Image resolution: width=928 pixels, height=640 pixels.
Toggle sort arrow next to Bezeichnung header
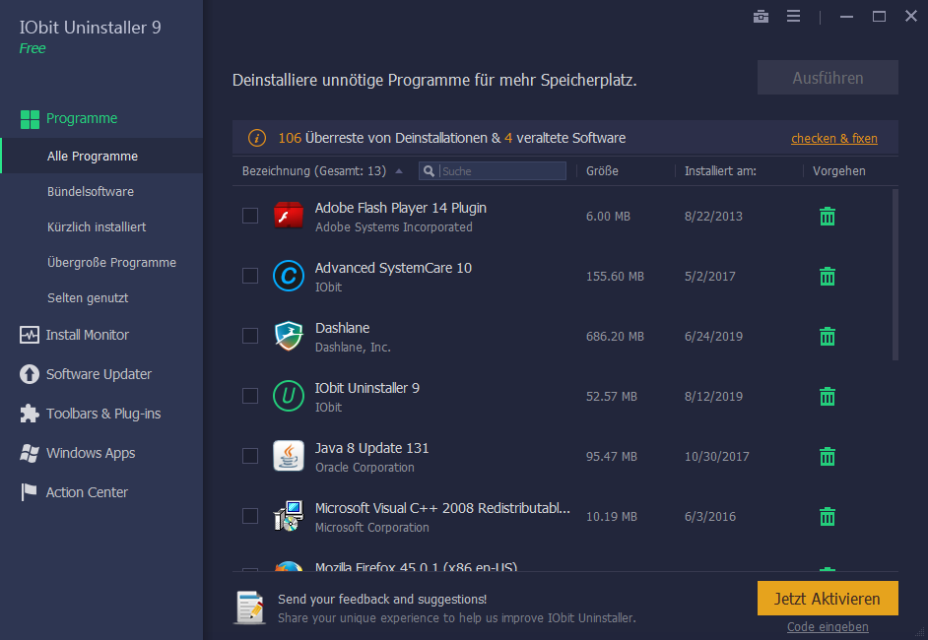(399, 171)
